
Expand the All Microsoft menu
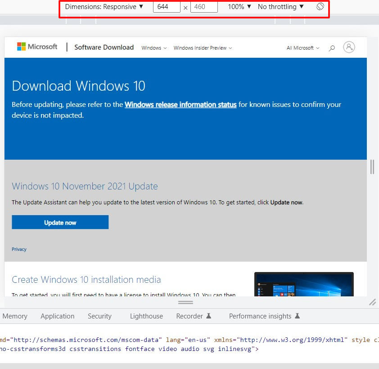click(303, 48)
